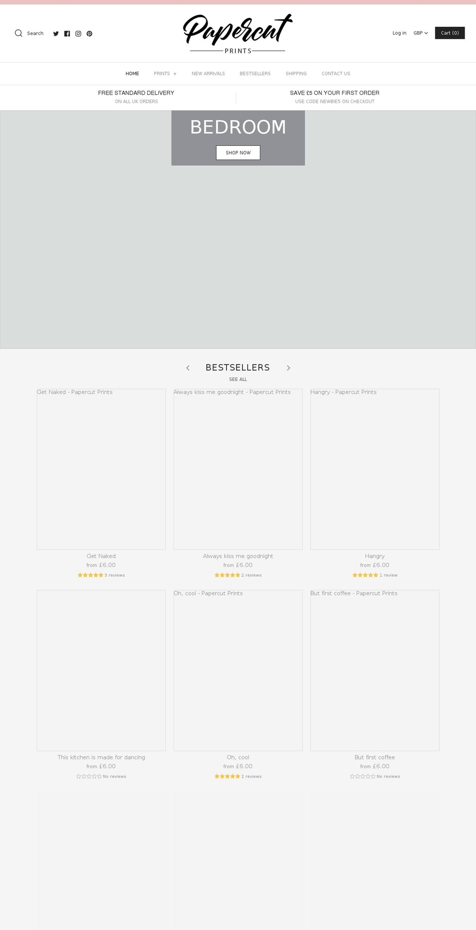Open Get Naked product image
Screen dimensions: 476x930
[101, 469]
